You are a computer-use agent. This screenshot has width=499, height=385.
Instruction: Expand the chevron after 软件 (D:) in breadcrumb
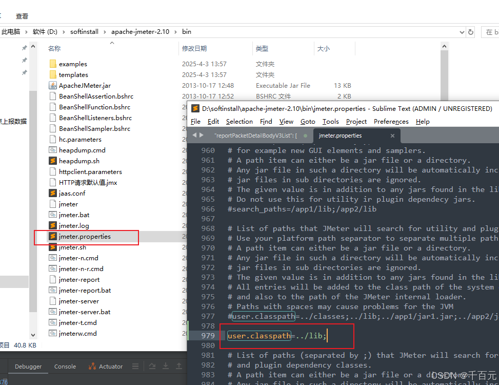64,32
